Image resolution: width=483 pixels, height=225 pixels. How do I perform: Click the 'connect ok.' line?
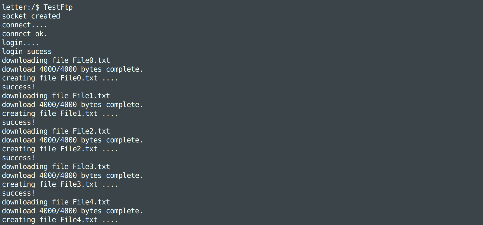tap(24, 34)
